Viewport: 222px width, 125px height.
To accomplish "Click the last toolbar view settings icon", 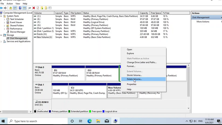I will [50, 8].
